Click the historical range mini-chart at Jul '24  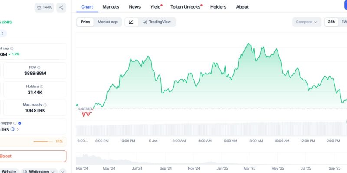[137, 160]
